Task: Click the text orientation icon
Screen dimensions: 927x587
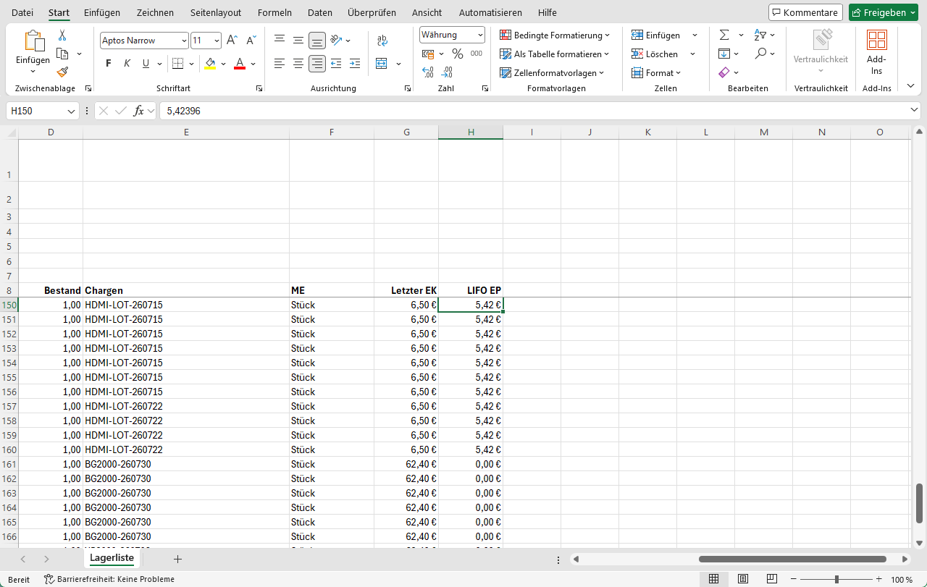Action: (x=336, y=41)
